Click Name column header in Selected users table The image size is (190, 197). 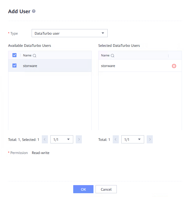[105, 55]
